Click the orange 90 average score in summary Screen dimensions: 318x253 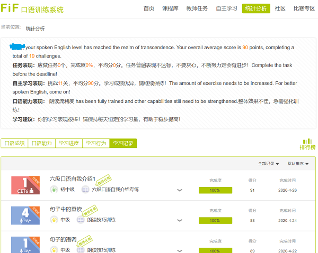click(245, 48)
